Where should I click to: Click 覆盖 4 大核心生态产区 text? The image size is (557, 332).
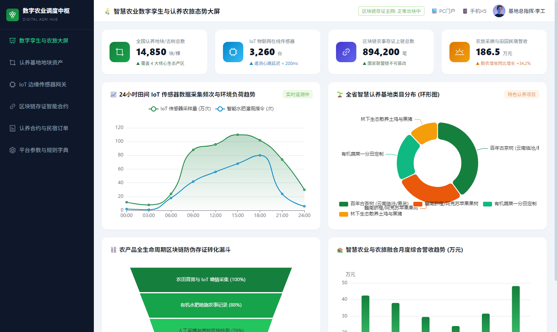[x=160, y=63]
